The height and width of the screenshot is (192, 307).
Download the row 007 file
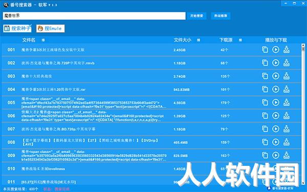tap(287, 129)
